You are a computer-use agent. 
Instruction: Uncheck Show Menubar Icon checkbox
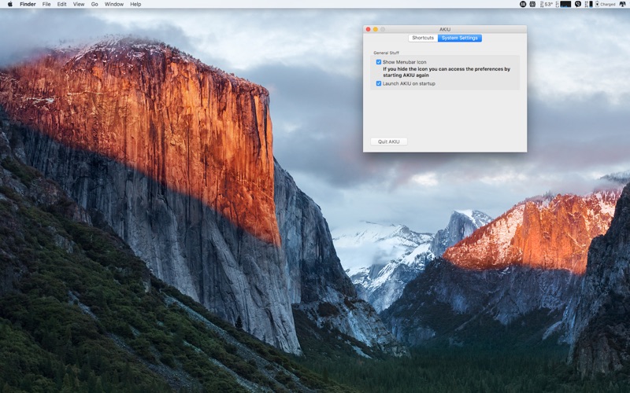click(x=379, y=62)
